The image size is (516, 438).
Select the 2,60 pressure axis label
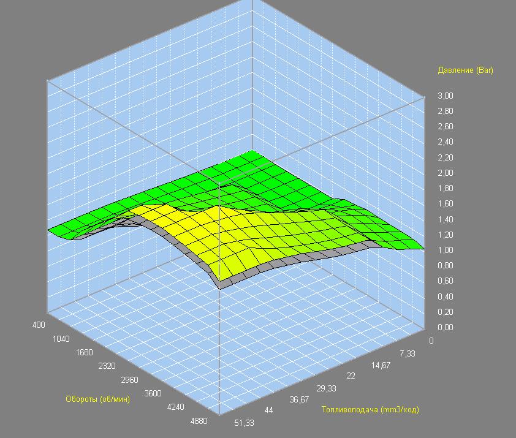[x=445, y=126]
